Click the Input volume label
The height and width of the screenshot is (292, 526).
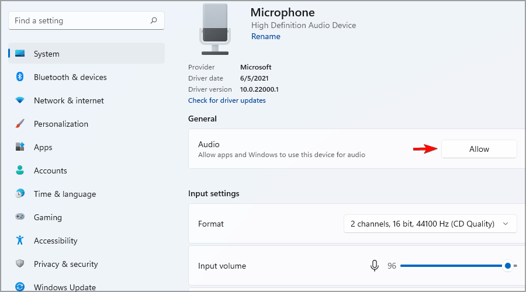pos(222,266)
